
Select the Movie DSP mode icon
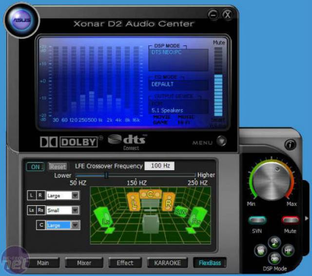point(261,251)
